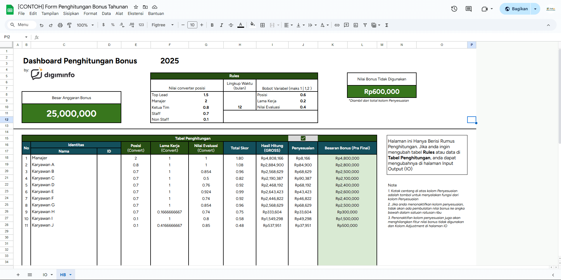
Task: Click the paint format roller icon
Action: (69, 25)
